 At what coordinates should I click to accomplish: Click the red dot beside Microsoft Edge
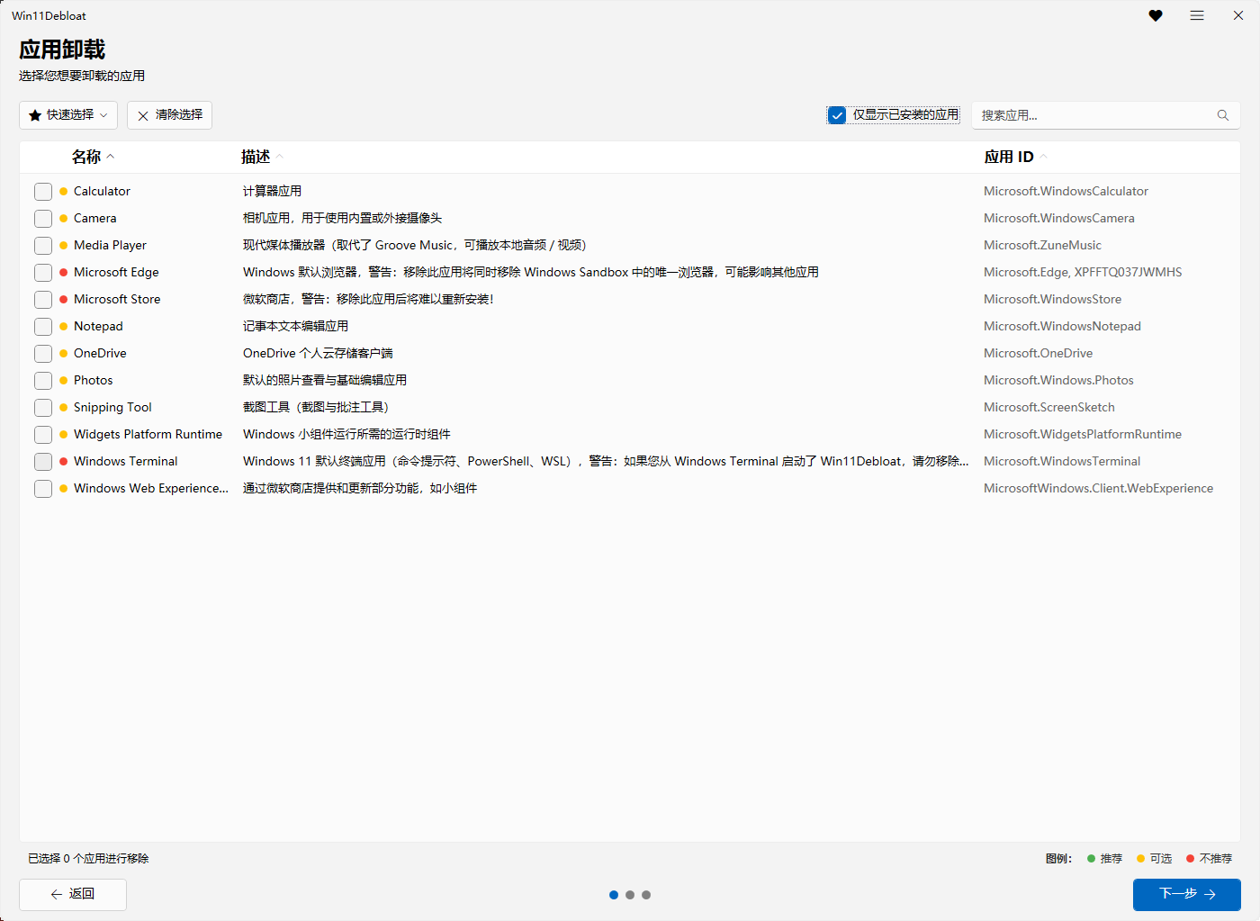pyautogui.click(x=63, y=272)
